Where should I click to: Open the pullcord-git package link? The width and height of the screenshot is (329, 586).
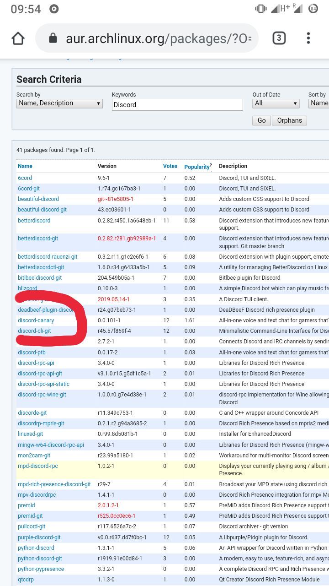(x=32, y=526)
